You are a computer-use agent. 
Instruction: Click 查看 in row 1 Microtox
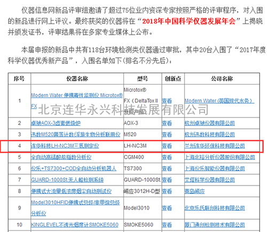coord(167,101)
